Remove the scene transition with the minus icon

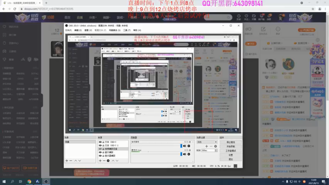tap(211, 146)
